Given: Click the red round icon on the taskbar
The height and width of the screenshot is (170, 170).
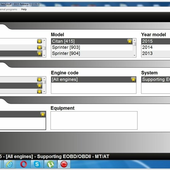Looking at the screenshot, I should pos(64,164).
